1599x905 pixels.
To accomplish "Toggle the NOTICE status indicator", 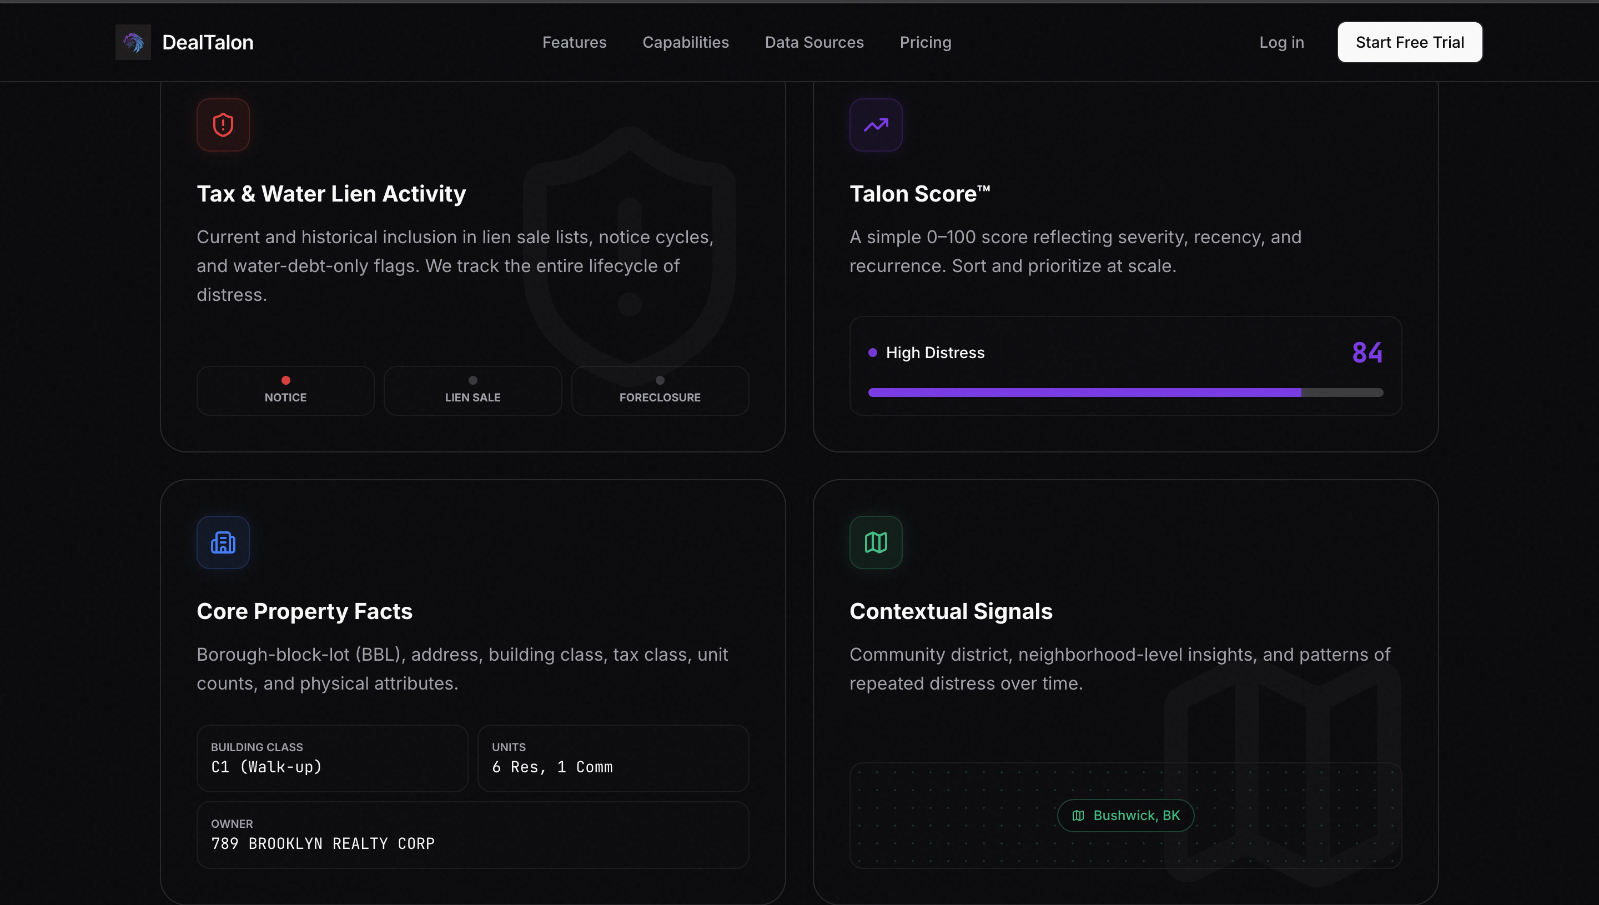I will pyautogui.click(x=285, y=390).
